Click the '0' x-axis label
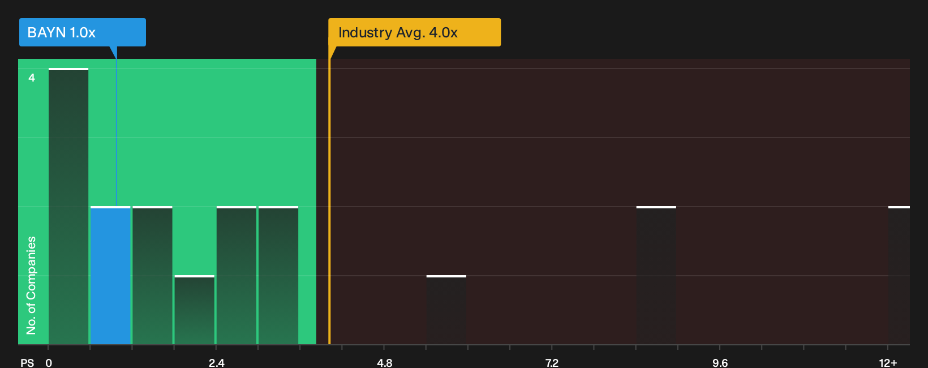 (49, 363)
